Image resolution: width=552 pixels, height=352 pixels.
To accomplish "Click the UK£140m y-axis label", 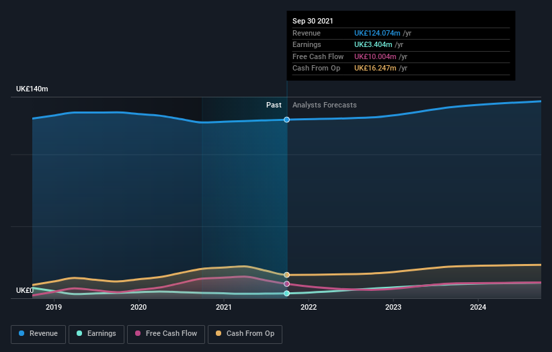I will (32, 89).
